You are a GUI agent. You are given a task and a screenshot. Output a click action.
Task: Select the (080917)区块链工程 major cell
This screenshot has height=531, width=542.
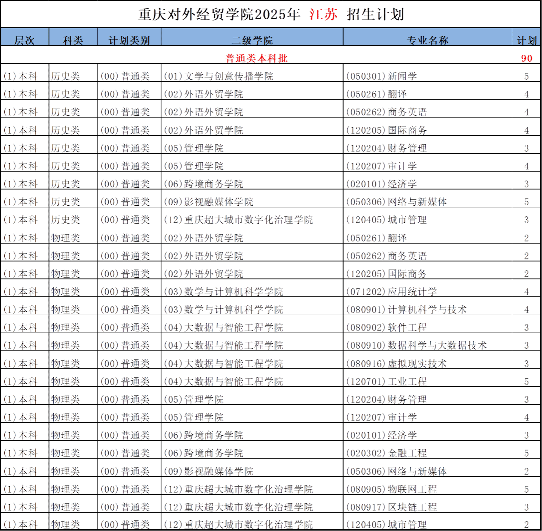(x=391, y=507)
